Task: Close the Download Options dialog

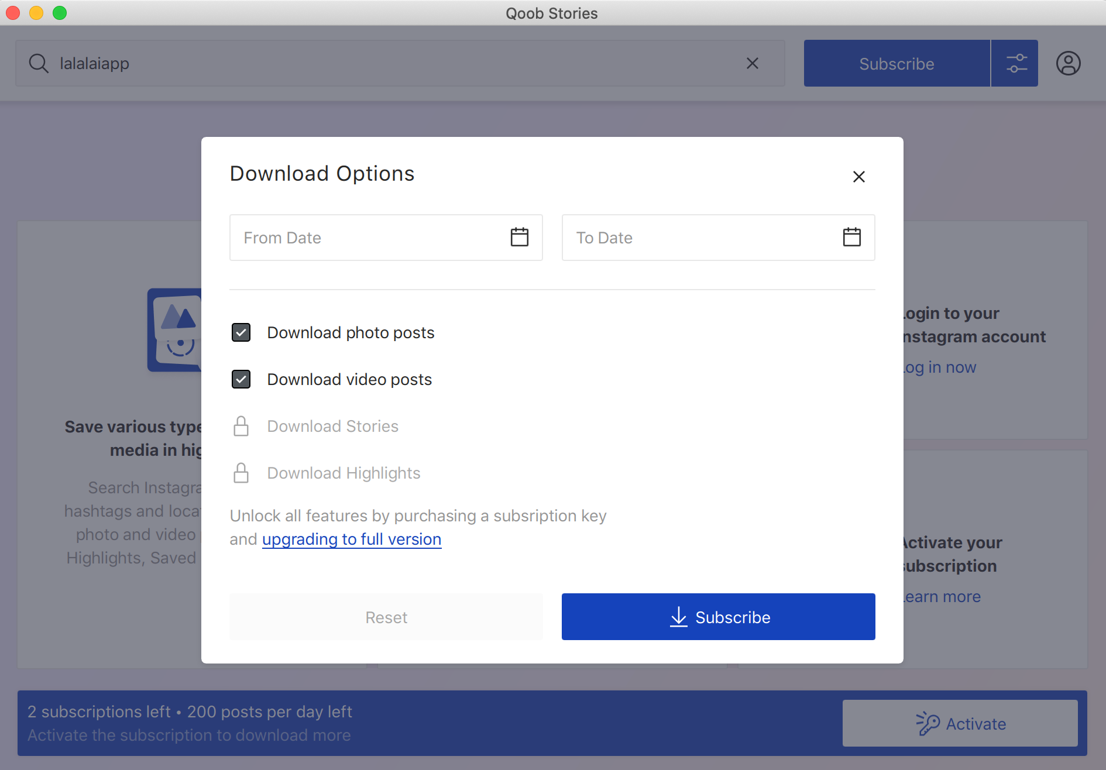Action: [858, 176]
